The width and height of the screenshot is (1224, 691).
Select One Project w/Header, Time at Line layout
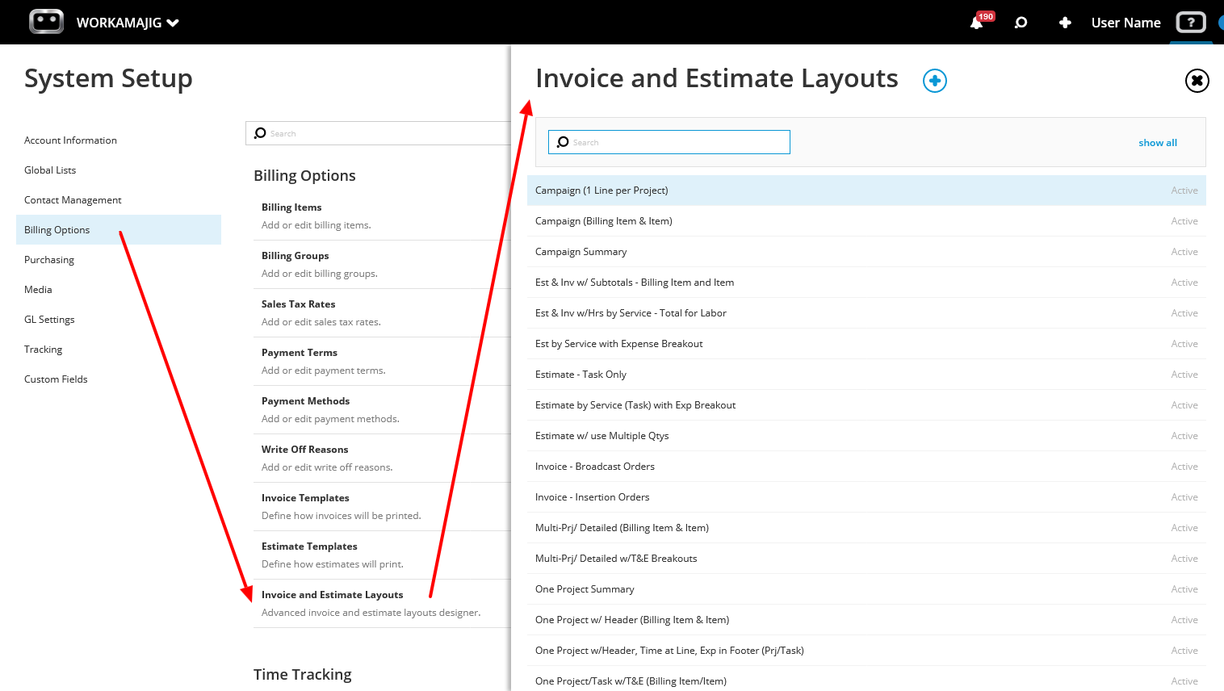coord(866,651)
